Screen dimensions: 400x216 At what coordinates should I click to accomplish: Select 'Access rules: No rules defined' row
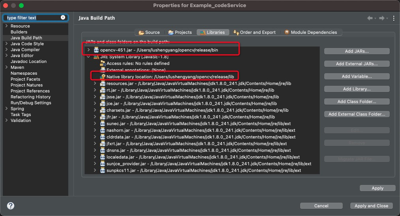pyautogui.click(x=138, y=63)
